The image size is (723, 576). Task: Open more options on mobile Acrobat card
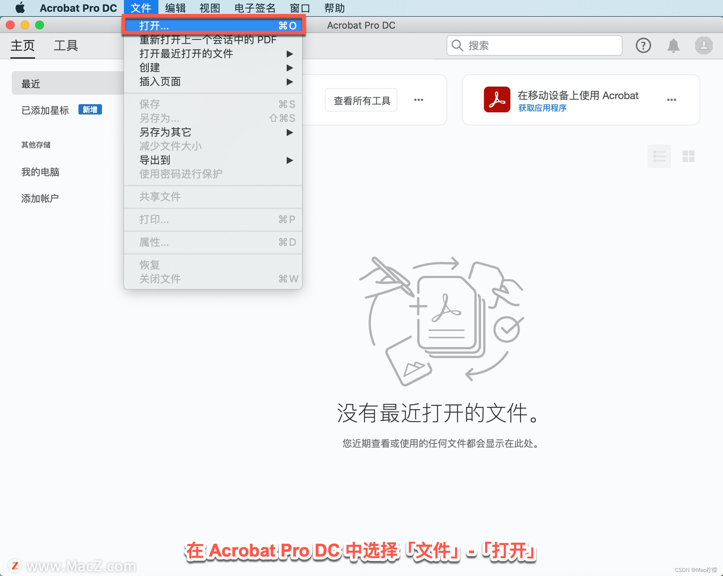tap(671, 100)
